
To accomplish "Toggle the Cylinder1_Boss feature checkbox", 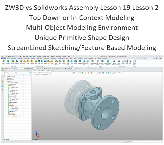I will [8, 87].
